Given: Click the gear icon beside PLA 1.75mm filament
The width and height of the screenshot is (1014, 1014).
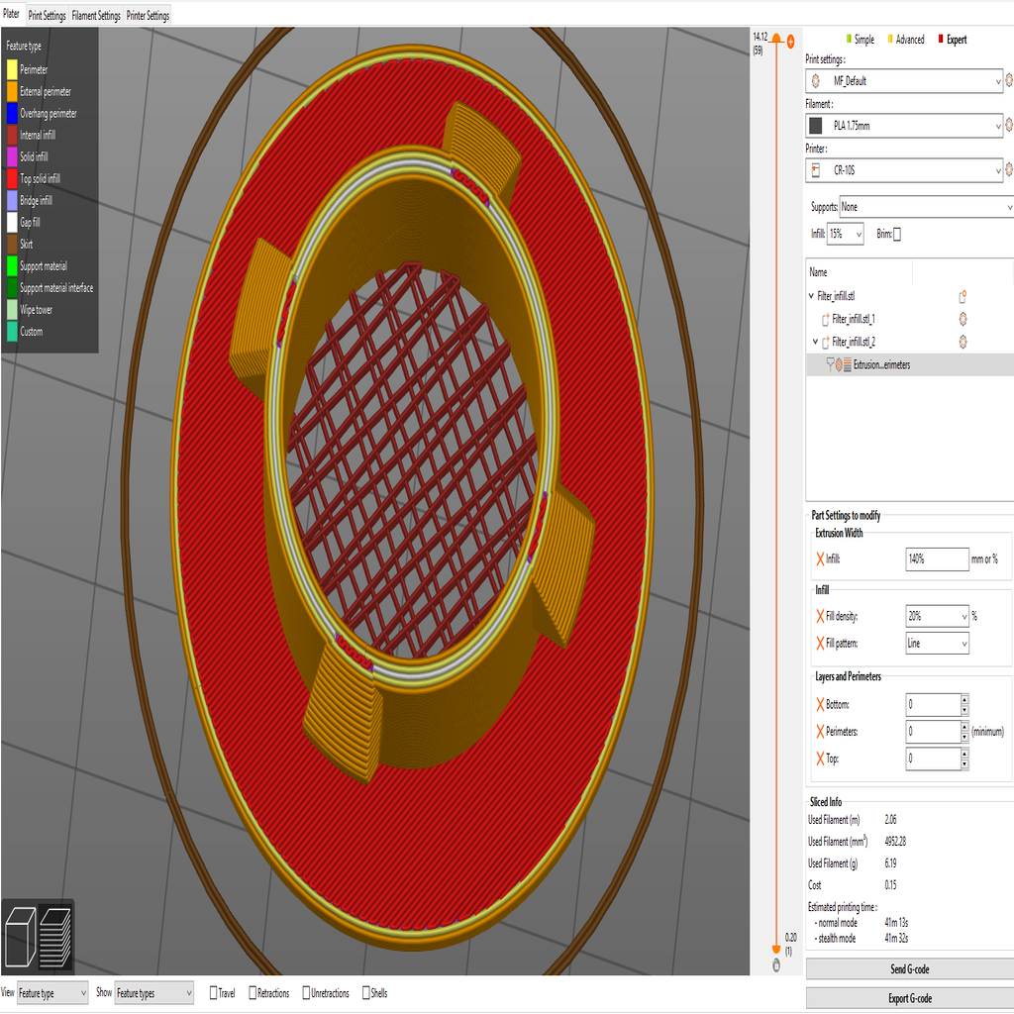Looking at the screenshot, I should [1008, 125].
